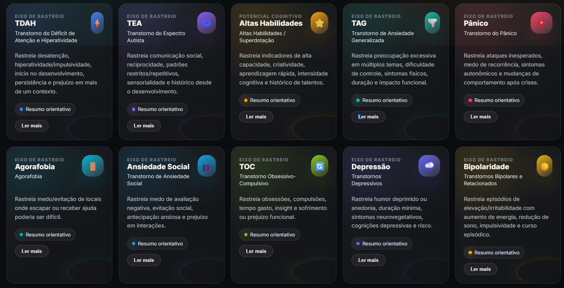Click Depressão description about humor deprimido

392,212
